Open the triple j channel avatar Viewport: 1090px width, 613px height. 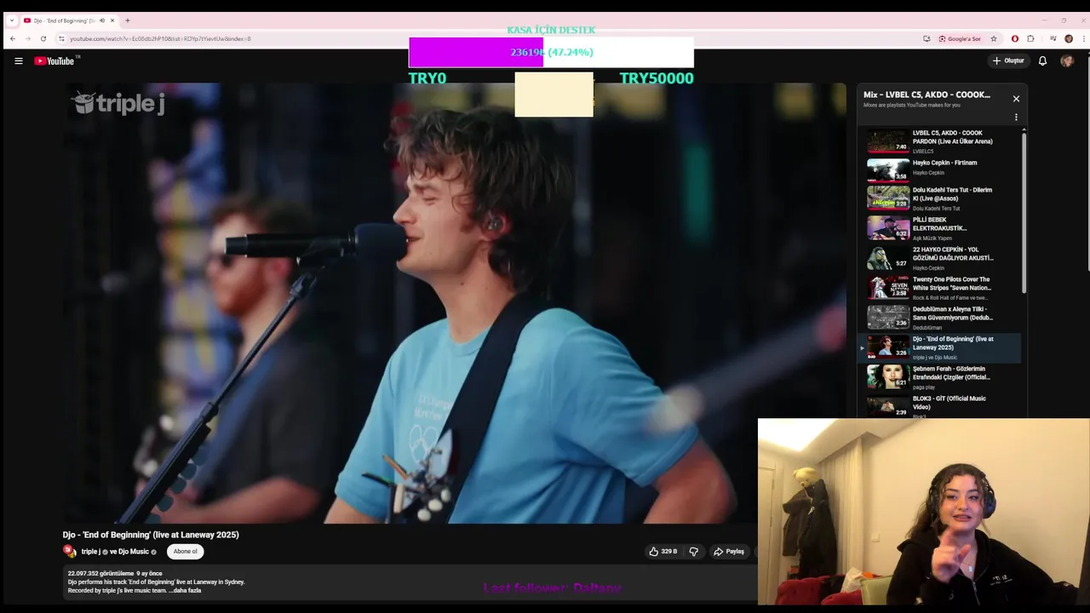pos(70,552)
